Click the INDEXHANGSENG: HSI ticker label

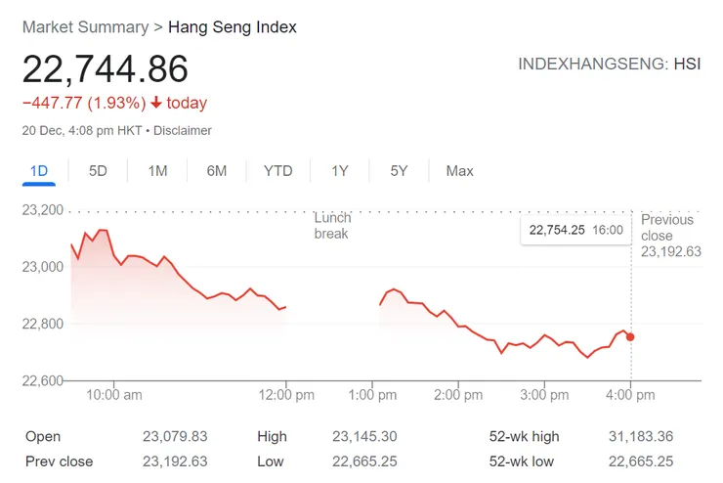click(608, 65)
